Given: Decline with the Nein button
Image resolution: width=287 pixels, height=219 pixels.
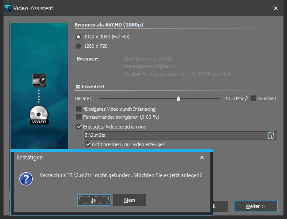Looking at the screenshot, I should point(129,200).
